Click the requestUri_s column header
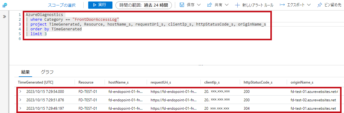 pyautogui.click(x=161, y=82)
